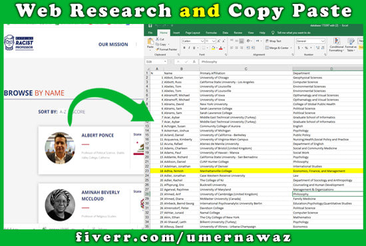Open the OUR MISSION link on the website

tap(113, 45)
